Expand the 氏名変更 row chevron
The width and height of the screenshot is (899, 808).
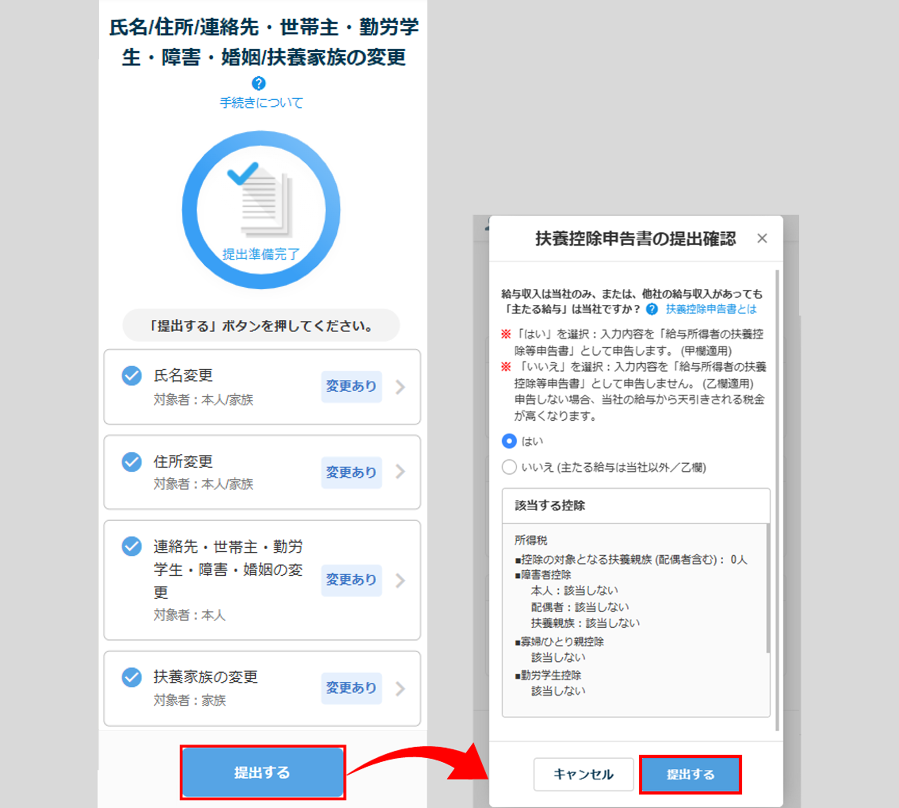point(400,387)
